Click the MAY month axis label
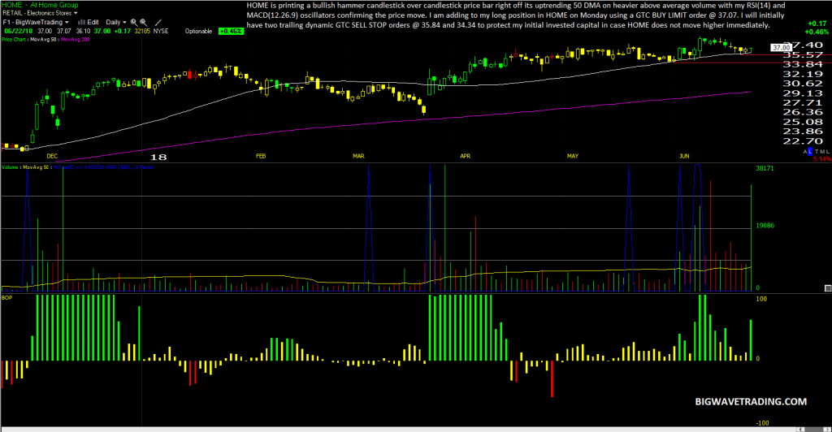The image size is (832, 432). pos(573,157)
